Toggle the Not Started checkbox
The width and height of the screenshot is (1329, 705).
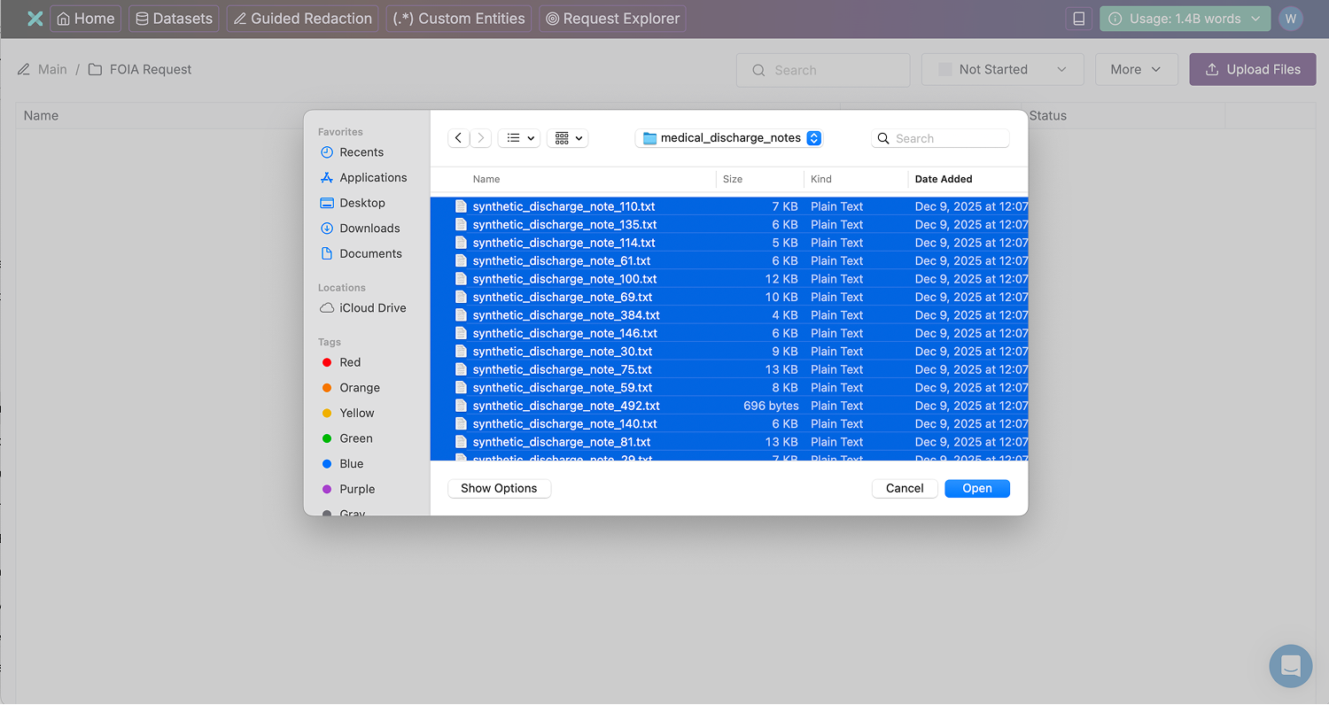pos(944,69)
